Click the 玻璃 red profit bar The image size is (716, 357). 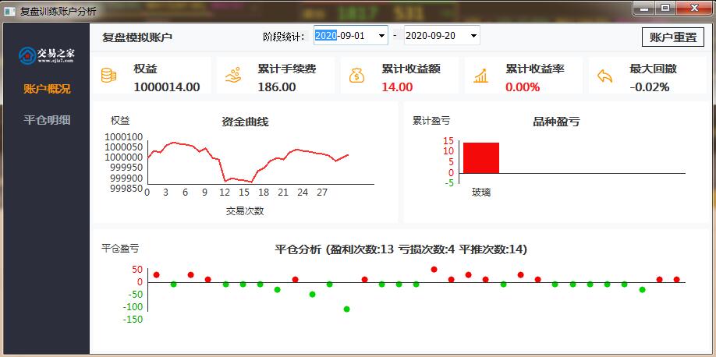pyautogui.click(x=481, y=157)
